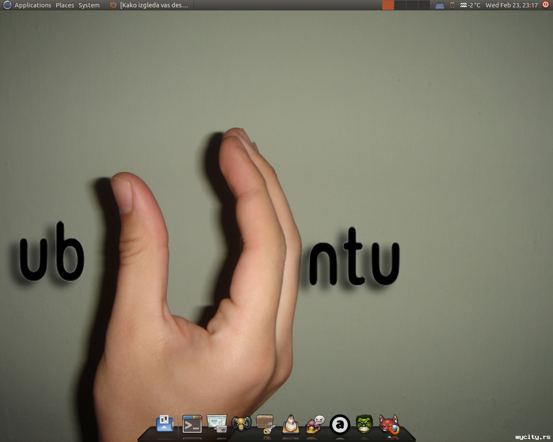Launch VLC media player from the dock

coord(291,424)
